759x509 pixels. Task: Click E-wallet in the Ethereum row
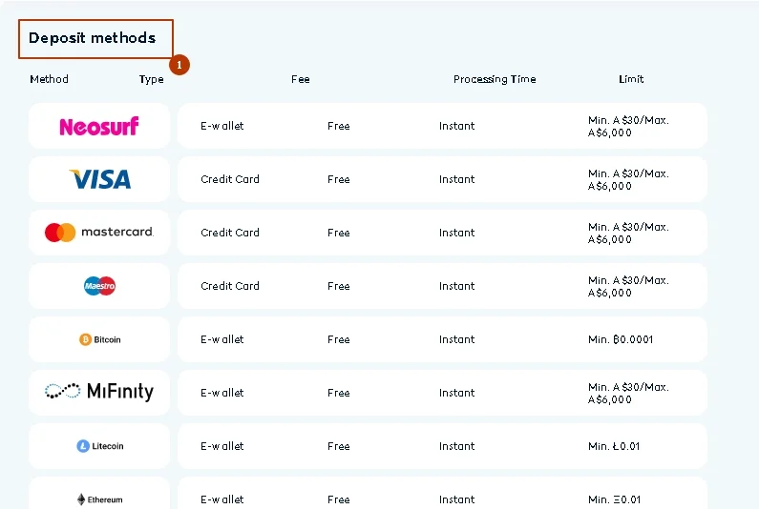pos(222,499)
